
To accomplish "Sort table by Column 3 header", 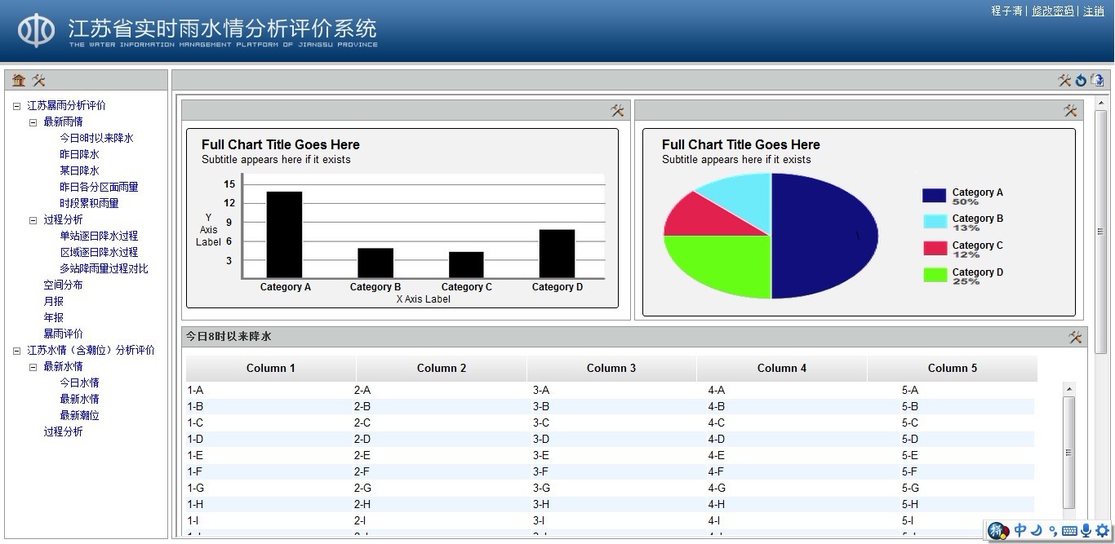I will point(611,368).
